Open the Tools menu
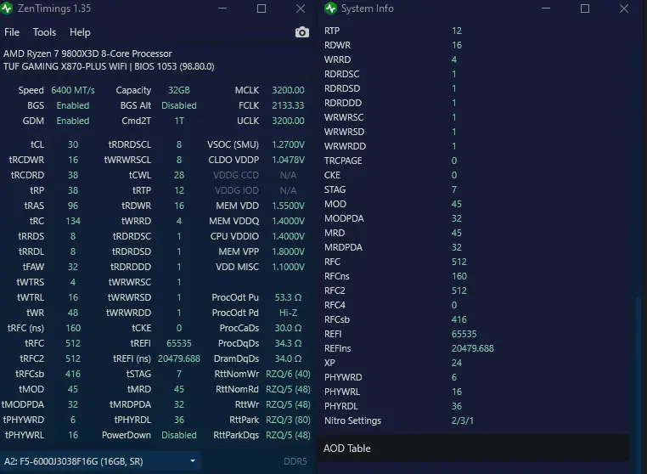 44,32
